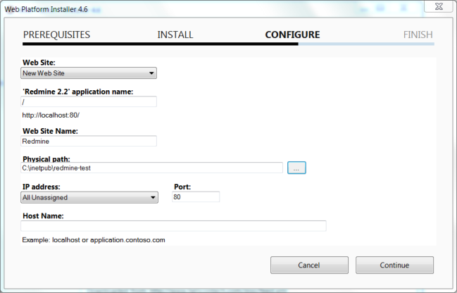The width and height of the screenshot is (457, 293).
Task: Select the CONFIGURE step heading
Action: point(292,35)
